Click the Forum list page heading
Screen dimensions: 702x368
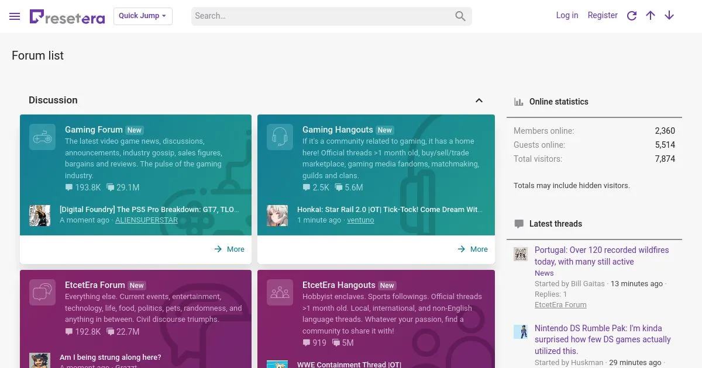point(37,55)
